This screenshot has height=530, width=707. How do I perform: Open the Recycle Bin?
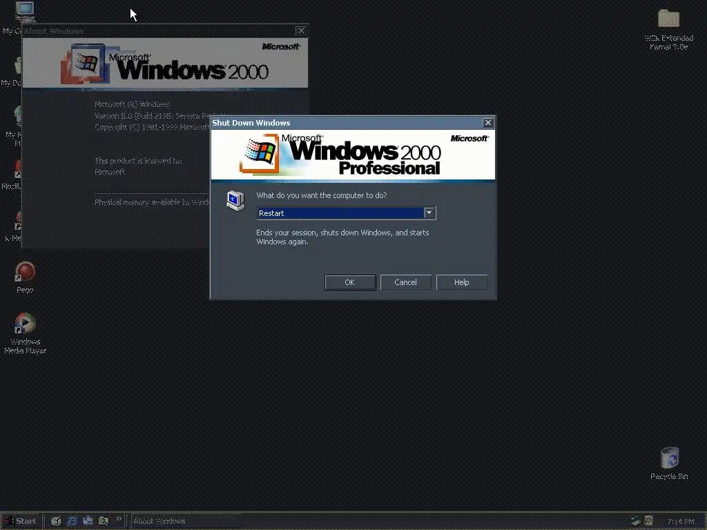[x=669, y=463]
